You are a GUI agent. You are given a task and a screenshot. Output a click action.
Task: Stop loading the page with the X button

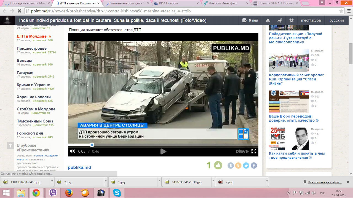click(19, 11)
